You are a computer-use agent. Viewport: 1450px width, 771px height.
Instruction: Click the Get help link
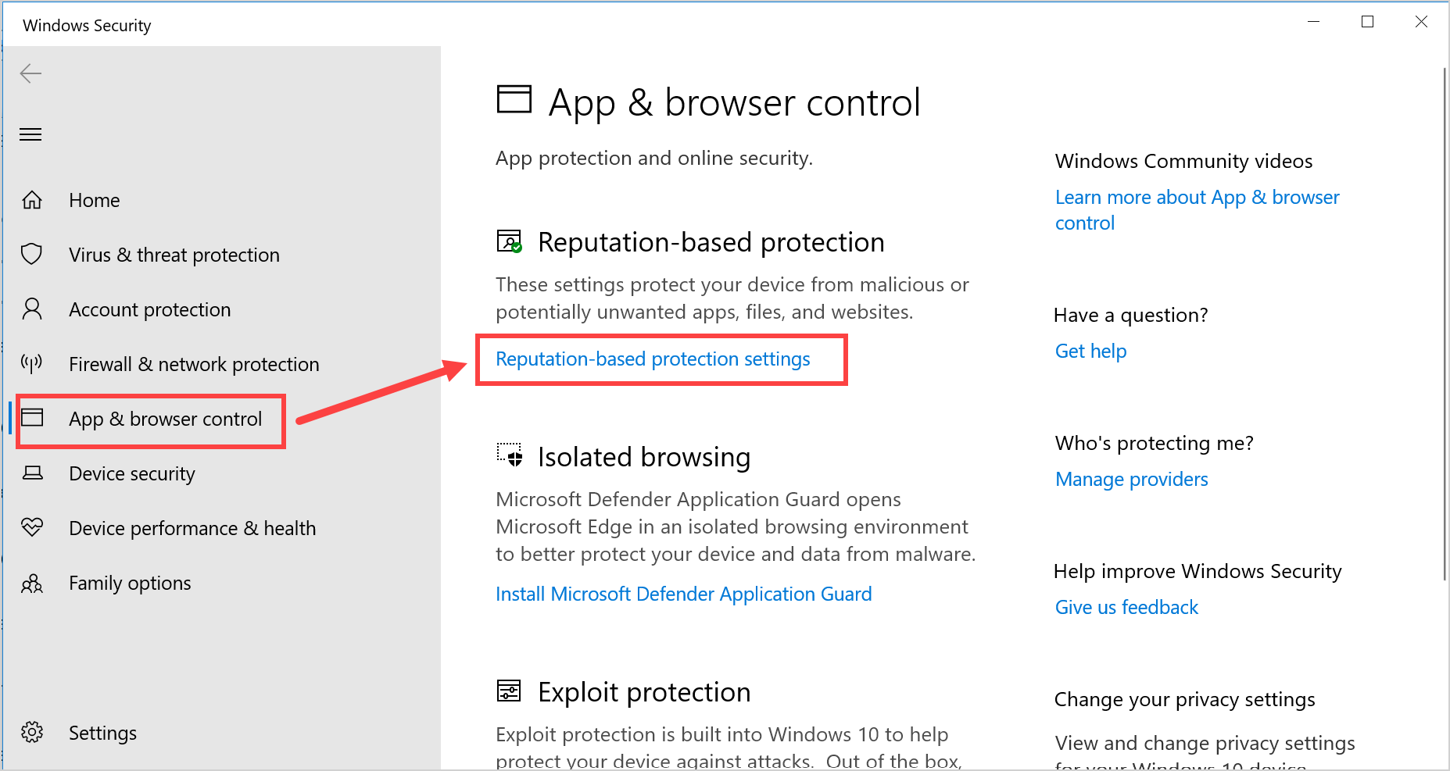pos(1090,352)
